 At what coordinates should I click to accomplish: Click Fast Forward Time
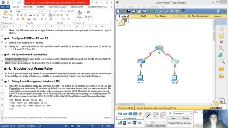point(167,108)
